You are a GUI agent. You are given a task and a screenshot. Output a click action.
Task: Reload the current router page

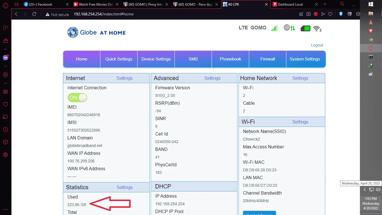34,14
